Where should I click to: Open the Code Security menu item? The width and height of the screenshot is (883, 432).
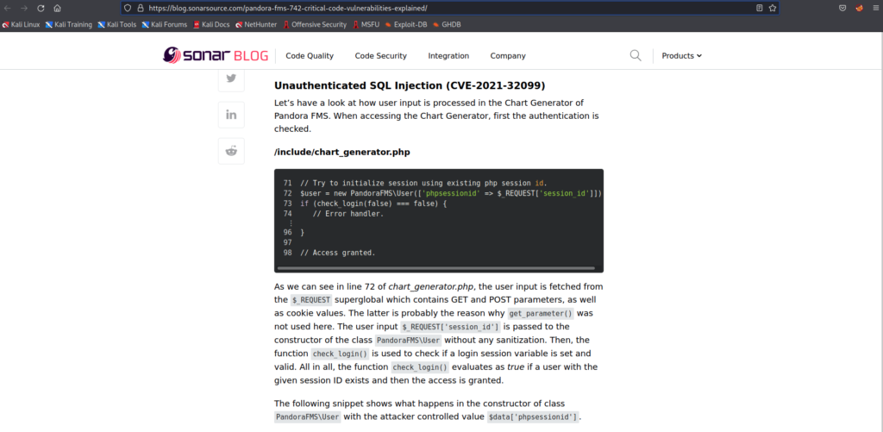coord(380,56)
